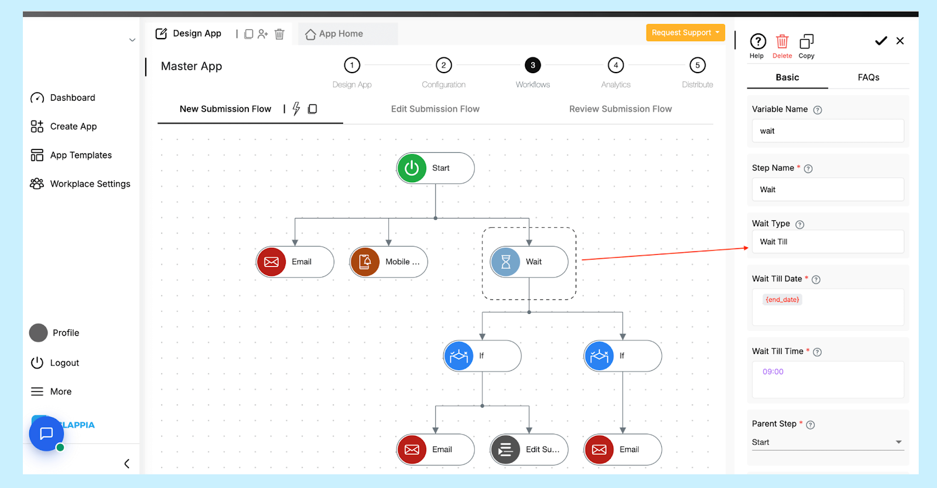Click the Master App title text
Screen dimensions: 937x488
coord(191,66)
